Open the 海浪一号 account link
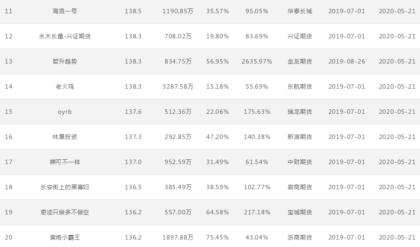 point(65,11)
